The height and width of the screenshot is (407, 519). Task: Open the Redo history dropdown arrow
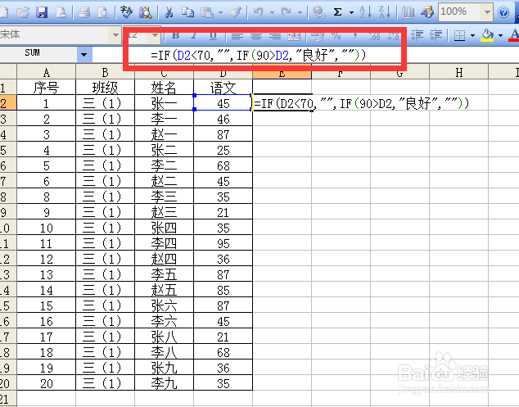pyautogui.click(x=300, y=13)
